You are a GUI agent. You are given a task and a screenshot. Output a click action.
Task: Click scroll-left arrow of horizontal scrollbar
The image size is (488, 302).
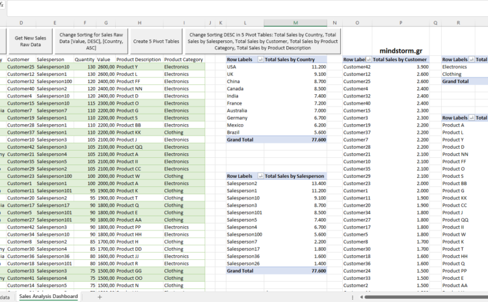pyautogui.click(x=361, y=297)
